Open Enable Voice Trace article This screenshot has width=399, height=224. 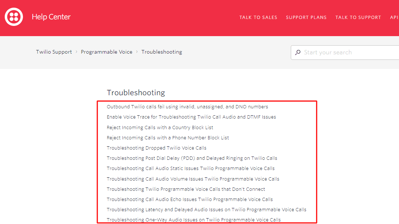(191, 117)
